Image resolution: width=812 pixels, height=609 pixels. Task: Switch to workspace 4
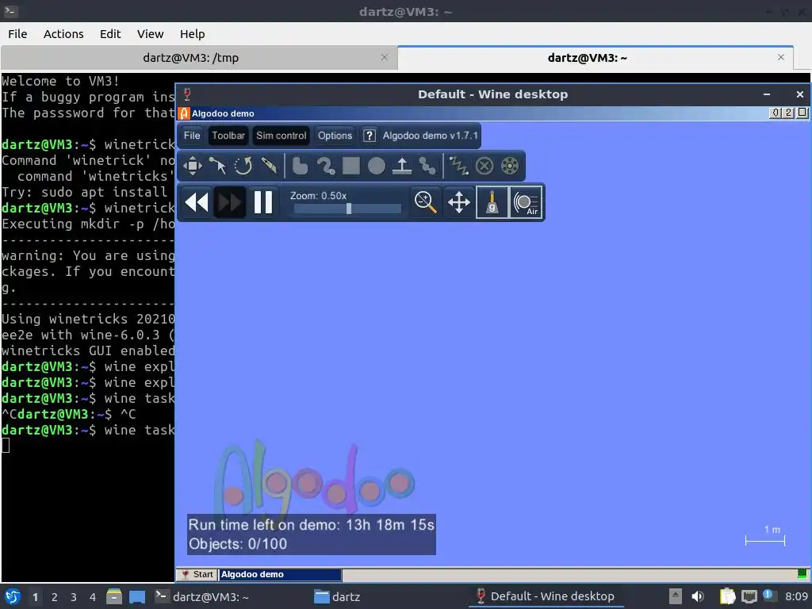coord(93,597)
